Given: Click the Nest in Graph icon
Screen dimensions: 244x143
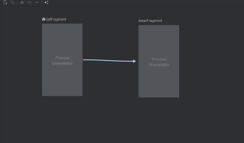Looking at the screenshot, I should [x=13, y=3].
